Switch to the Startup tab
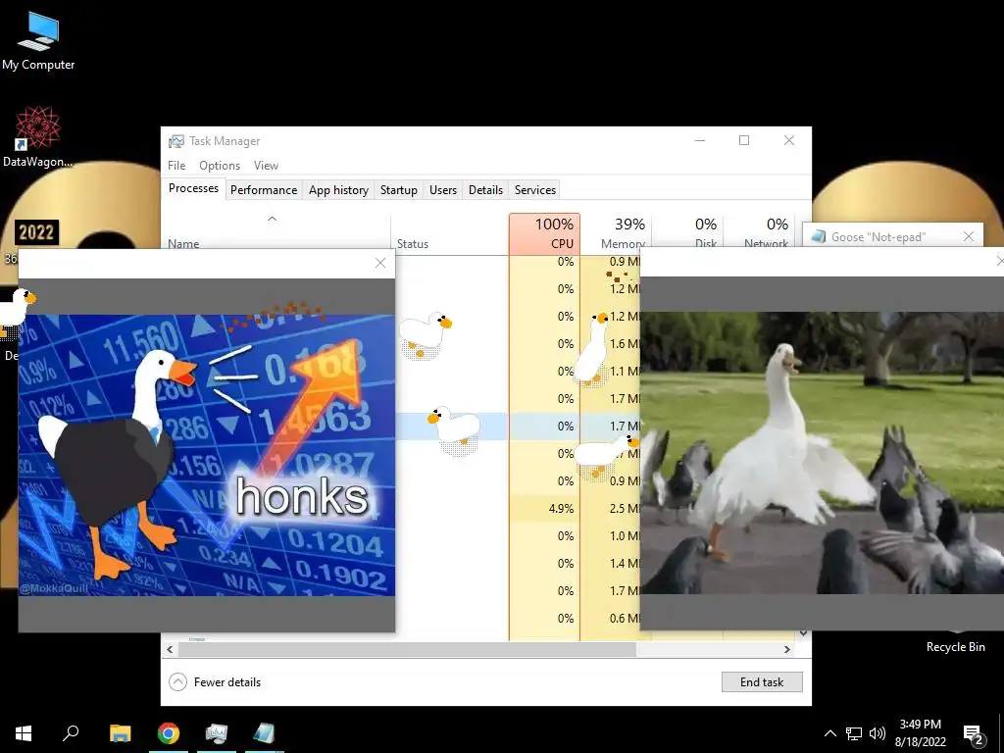Screen dimensions: 1004x753 (x=398, y=189)
